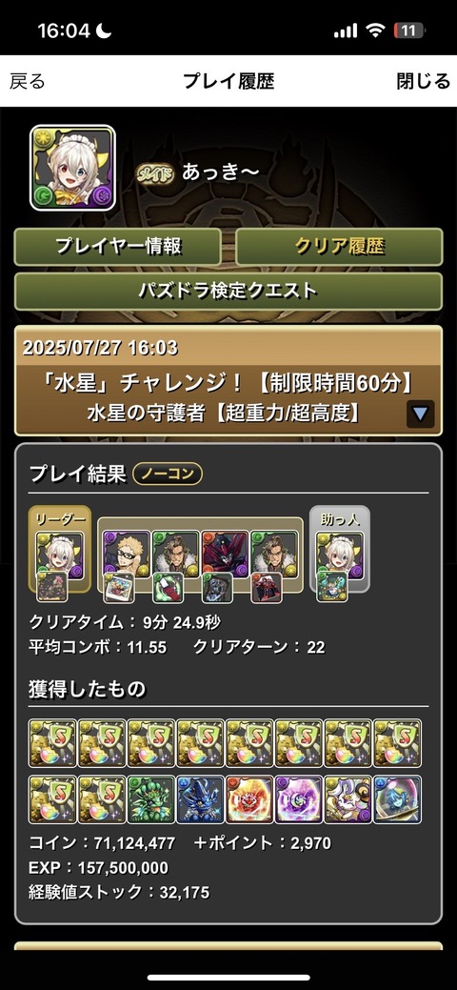The height and width of the screenshot is (990, 457).
Task: Open パズドラ検定クエスト button
Action: (x=228, y=291)
